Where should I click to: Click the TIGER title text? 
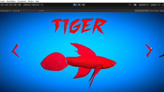(79, 26)
